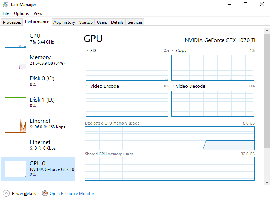Screen dimensions: 270x202
Task: Click the 32.0 GB shared memory value
Action: coord(248,154)
